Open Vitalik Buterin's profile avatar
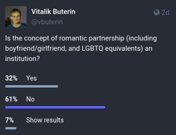The height and width of the screenshot is (135, 176). click(x=16, y=17)
